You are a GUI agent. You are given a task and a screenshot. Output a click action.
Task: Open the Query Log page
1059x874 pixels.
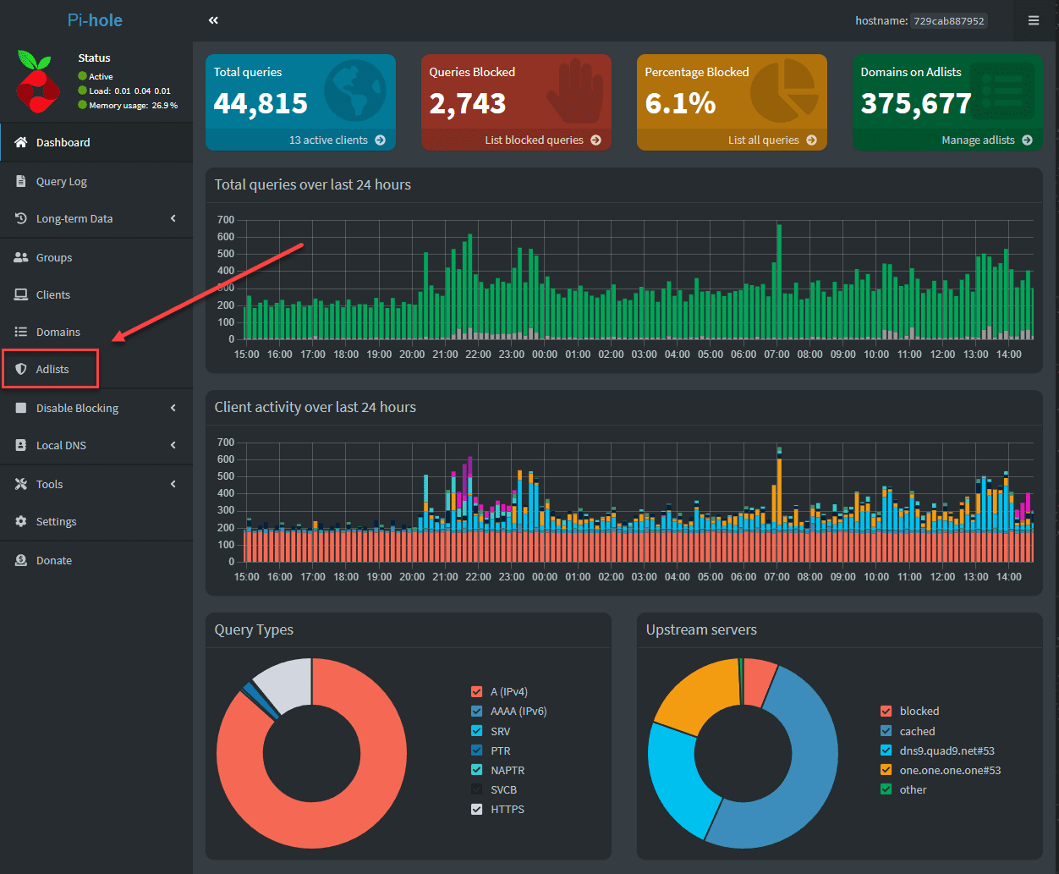(x=61, y=182)
